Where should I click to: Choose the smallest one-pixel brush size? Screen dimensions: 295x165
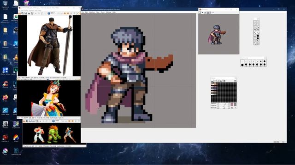click(x=242, y=61)
